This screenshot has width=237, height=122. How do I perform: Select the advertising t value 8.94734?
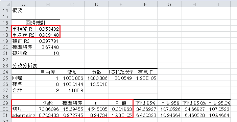(97, 115)
